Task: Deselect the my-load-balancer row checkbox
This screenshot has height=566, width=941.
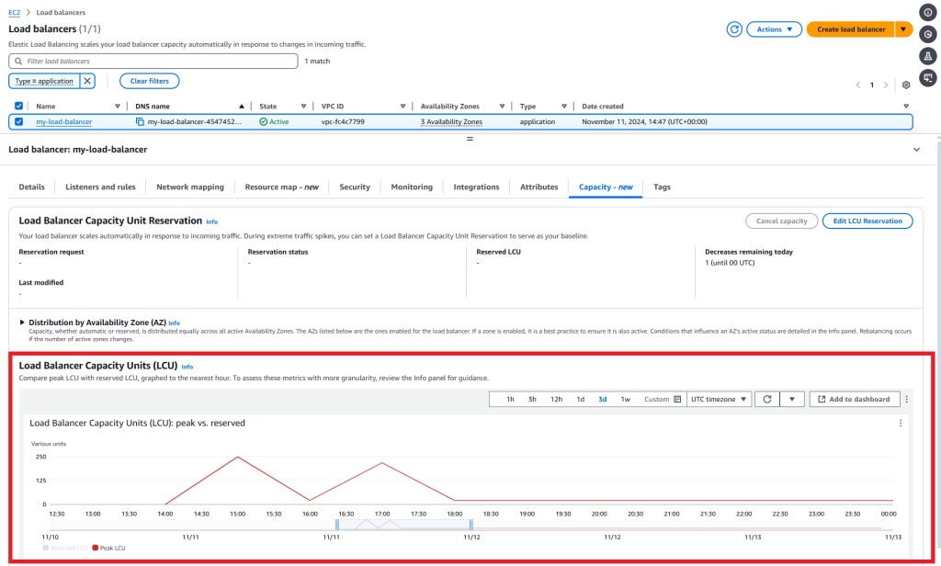Action: coord(18,120)
